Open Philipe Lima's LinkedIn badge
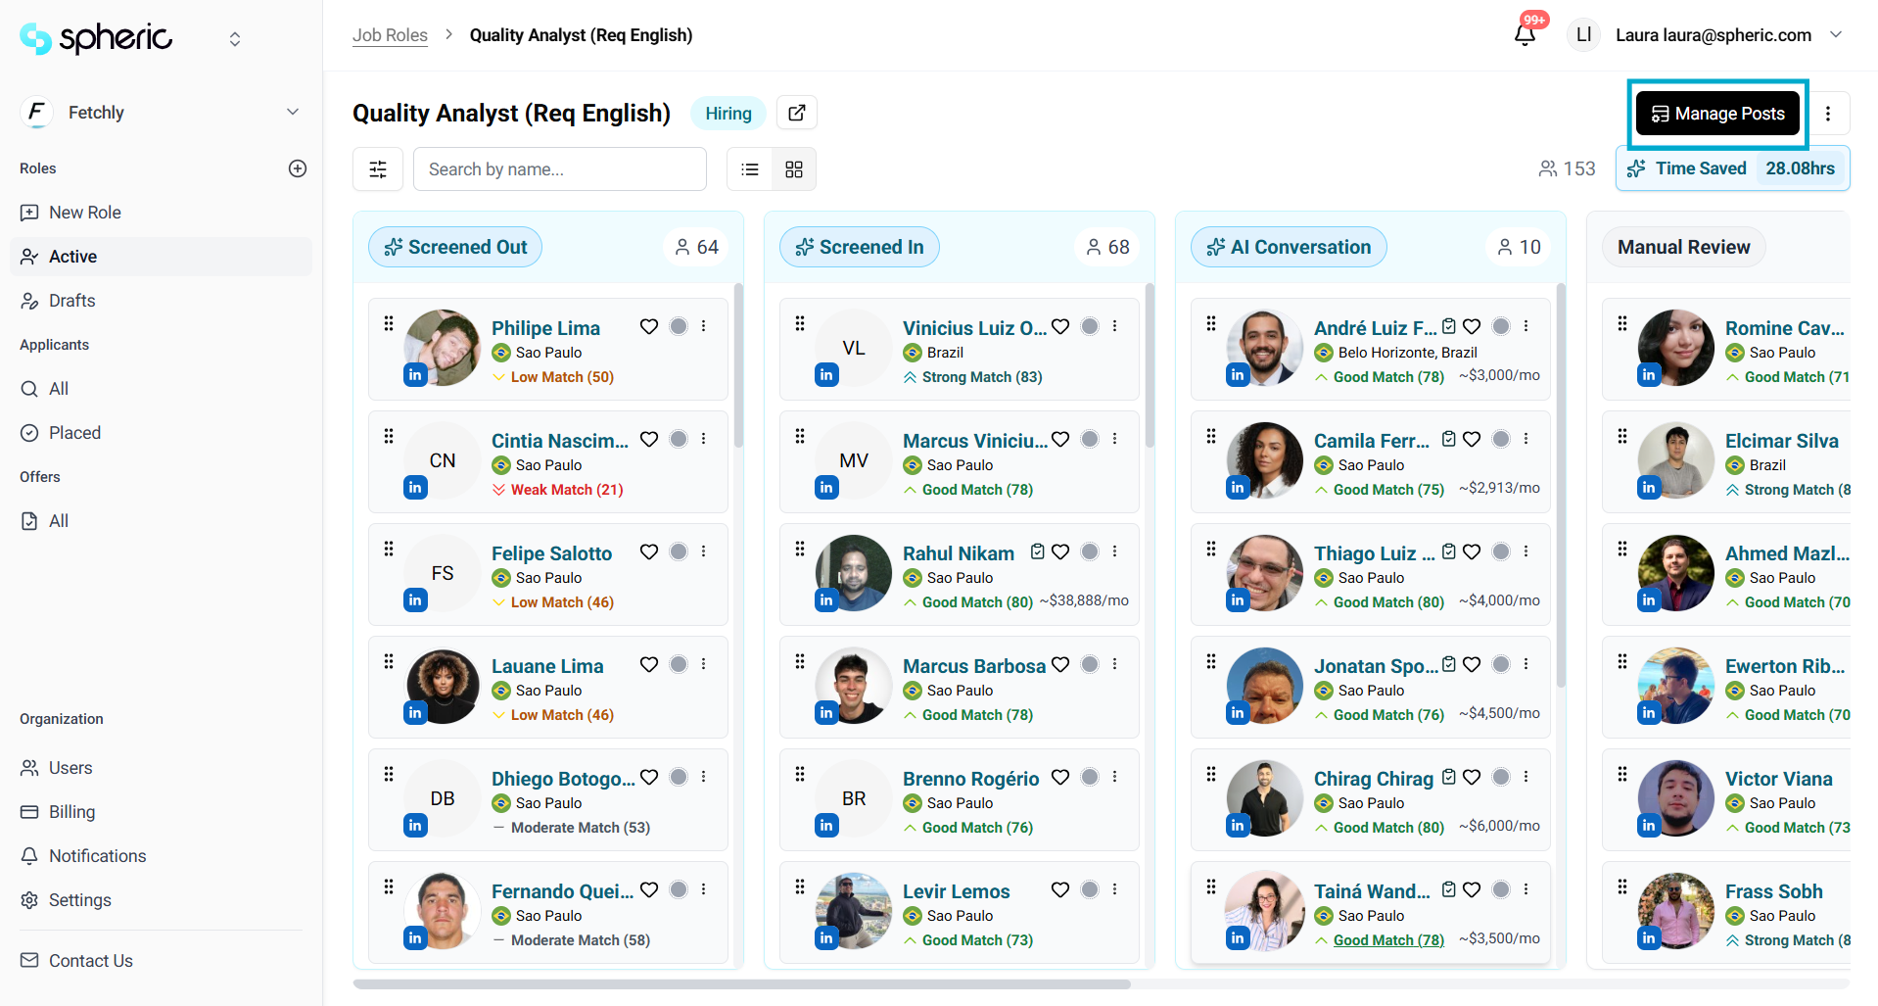This screenshot has width=1878, height=1006. pos(415,375)
